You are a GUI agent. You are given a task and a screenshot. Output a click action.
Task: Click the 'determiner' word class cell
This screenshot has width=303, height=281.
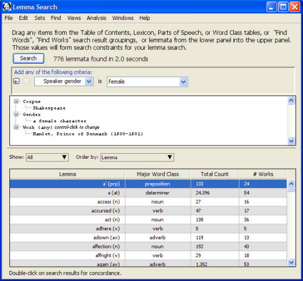coord(158,192)
